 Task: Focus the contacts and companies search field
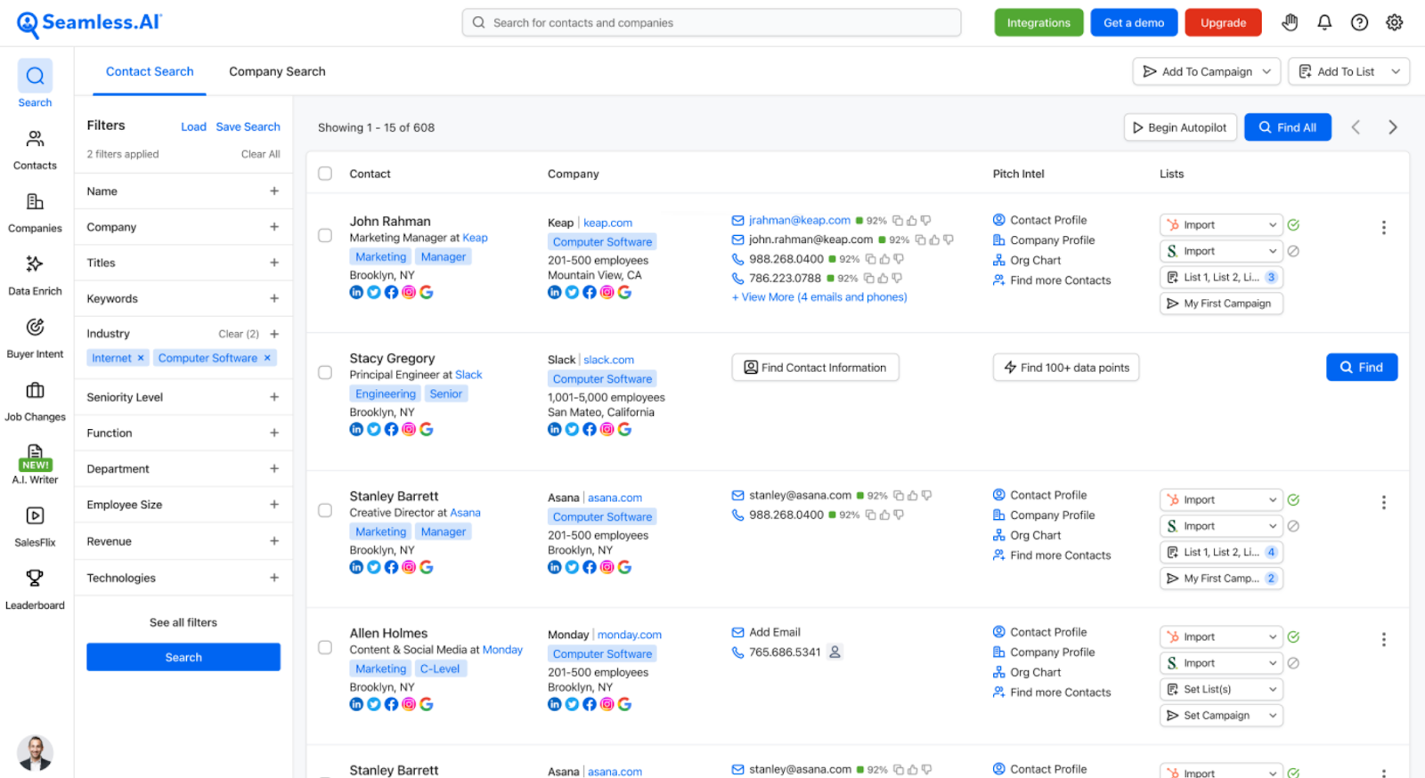[712, 22]
